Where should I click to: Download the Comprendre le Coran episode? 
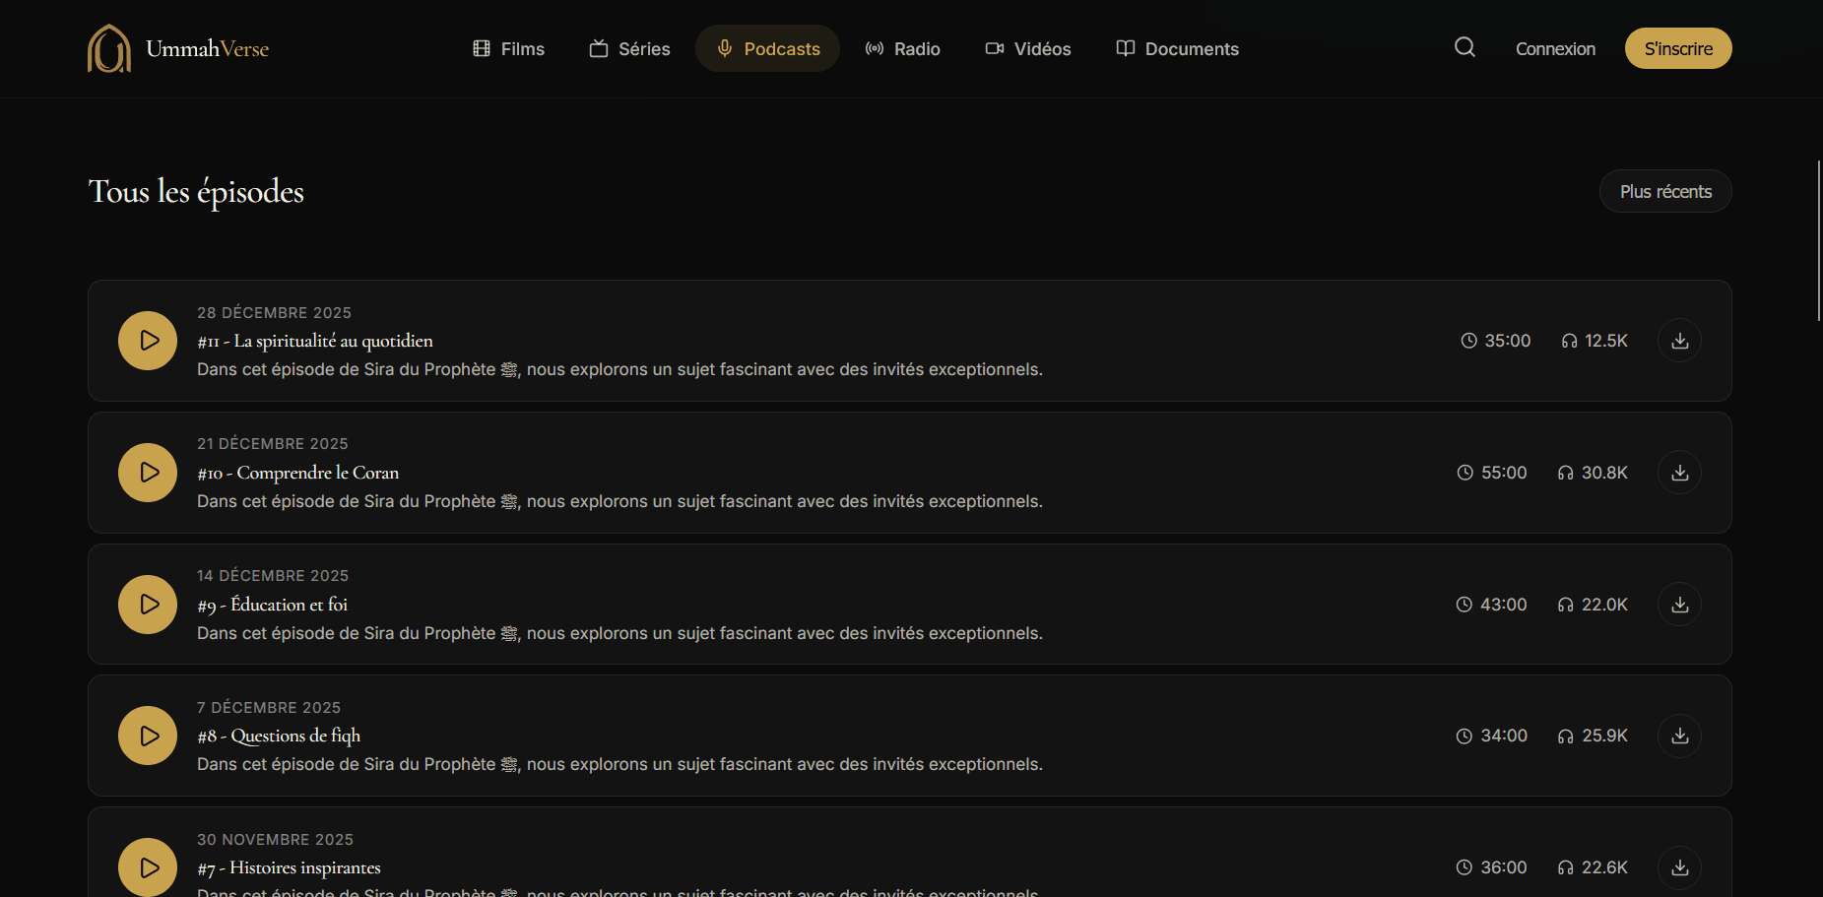[1679, 473]
